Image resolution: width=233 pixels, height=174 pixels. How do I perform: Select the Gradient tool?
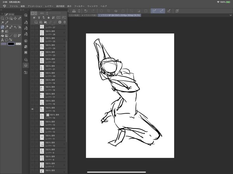tap(7, 36)
